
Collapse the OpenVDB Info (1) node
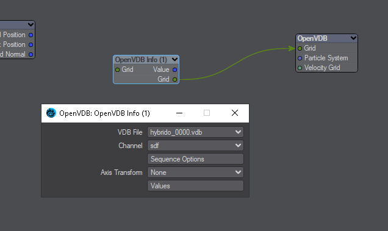pos(174,59)
